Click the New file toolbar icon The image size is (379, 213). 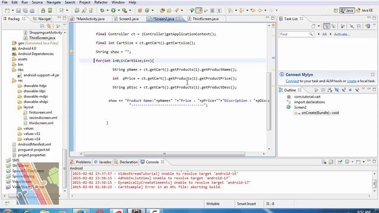click(7, 11)
